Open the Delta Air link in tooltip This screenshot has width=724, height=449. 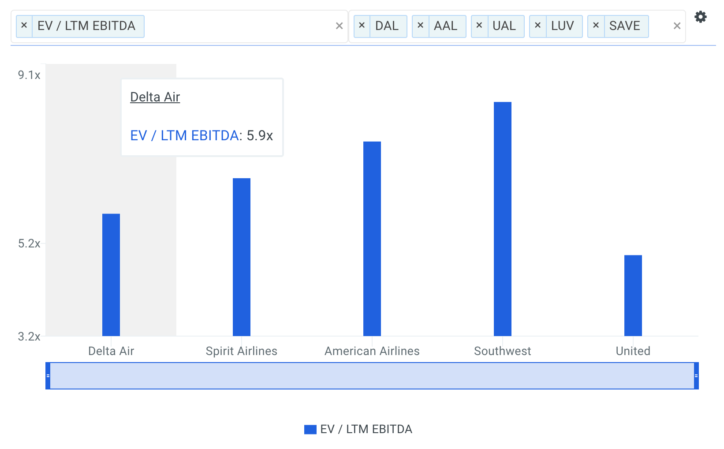(x=155, y=97)
